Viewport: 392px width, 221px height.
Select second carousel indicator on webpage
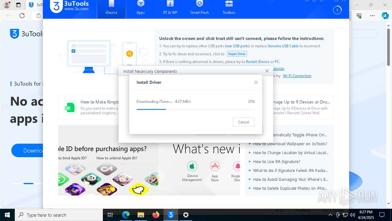pyautogui.click(x=28, y=184)
